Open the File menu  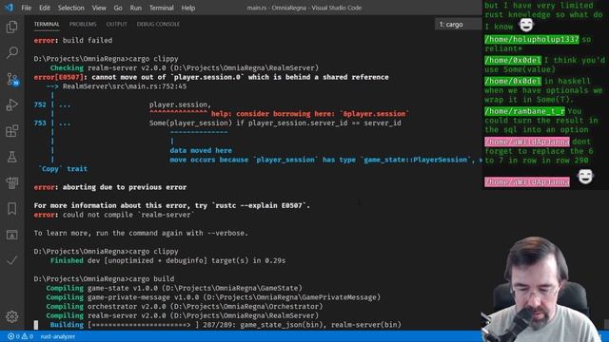pyautogui.click(x=26, y=8)
